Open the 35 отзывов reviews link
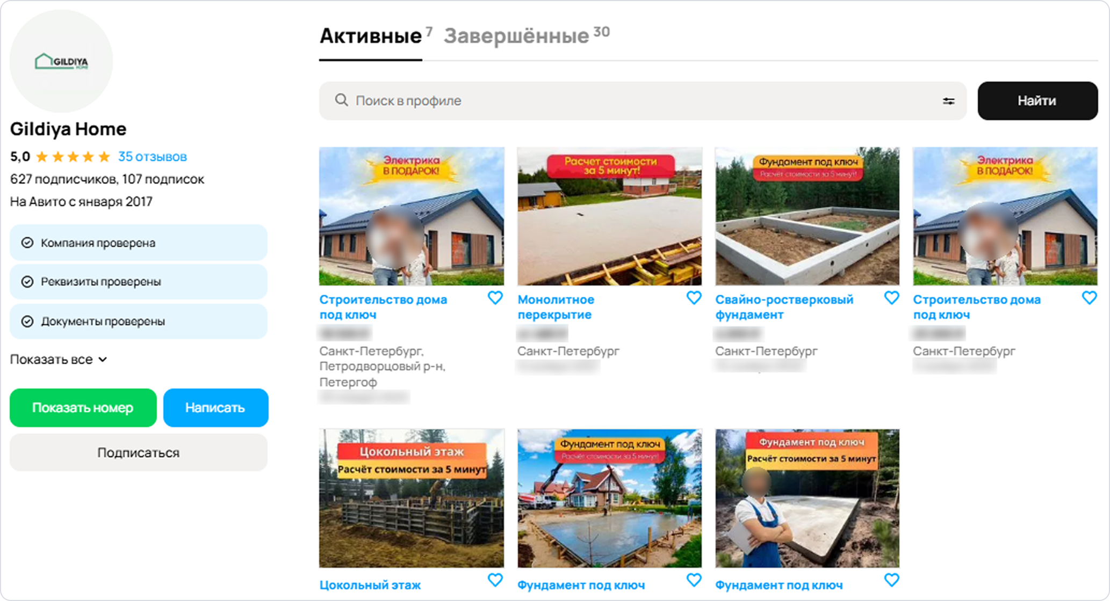1110x601 pixels. point(153,157)
